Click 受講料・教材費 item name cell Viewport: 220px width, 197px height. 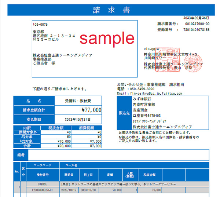click(x=78, y=101)
